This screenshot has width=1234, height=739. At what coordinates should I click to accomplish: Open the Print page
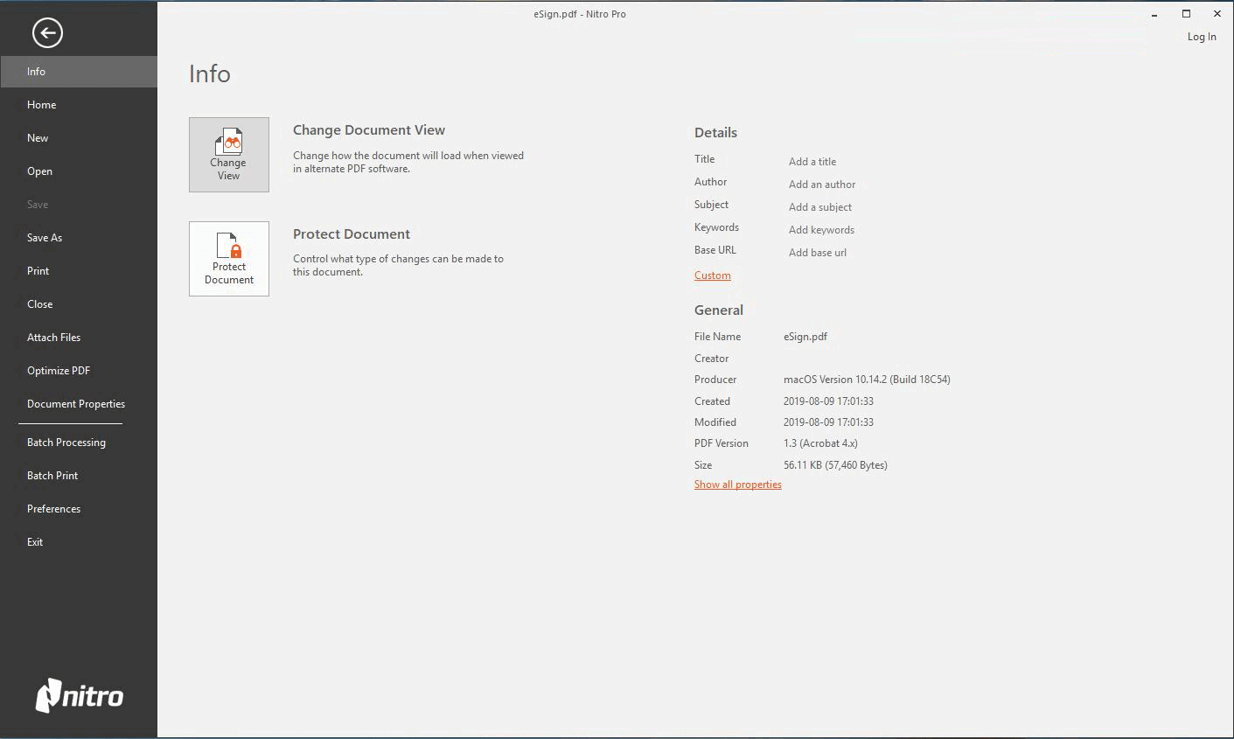pos(38,271)
